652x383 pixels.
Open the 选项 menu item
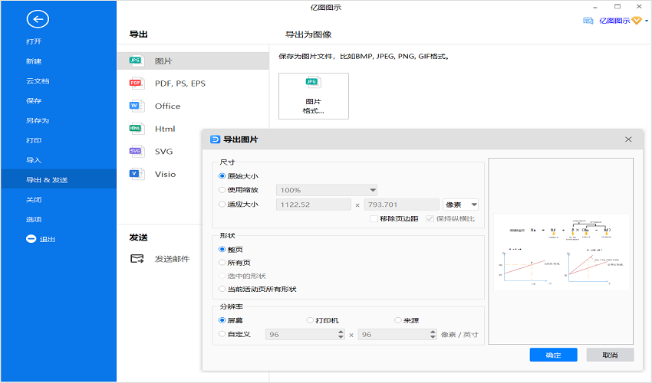34,219
